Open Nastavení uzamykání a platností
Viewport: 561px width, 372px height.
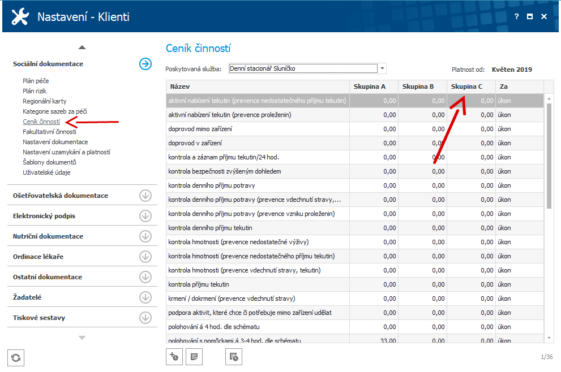click(x=67, y=152)
